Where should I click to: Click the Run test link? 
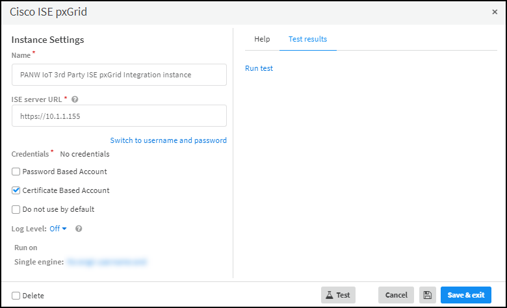[x=259, y=68]
